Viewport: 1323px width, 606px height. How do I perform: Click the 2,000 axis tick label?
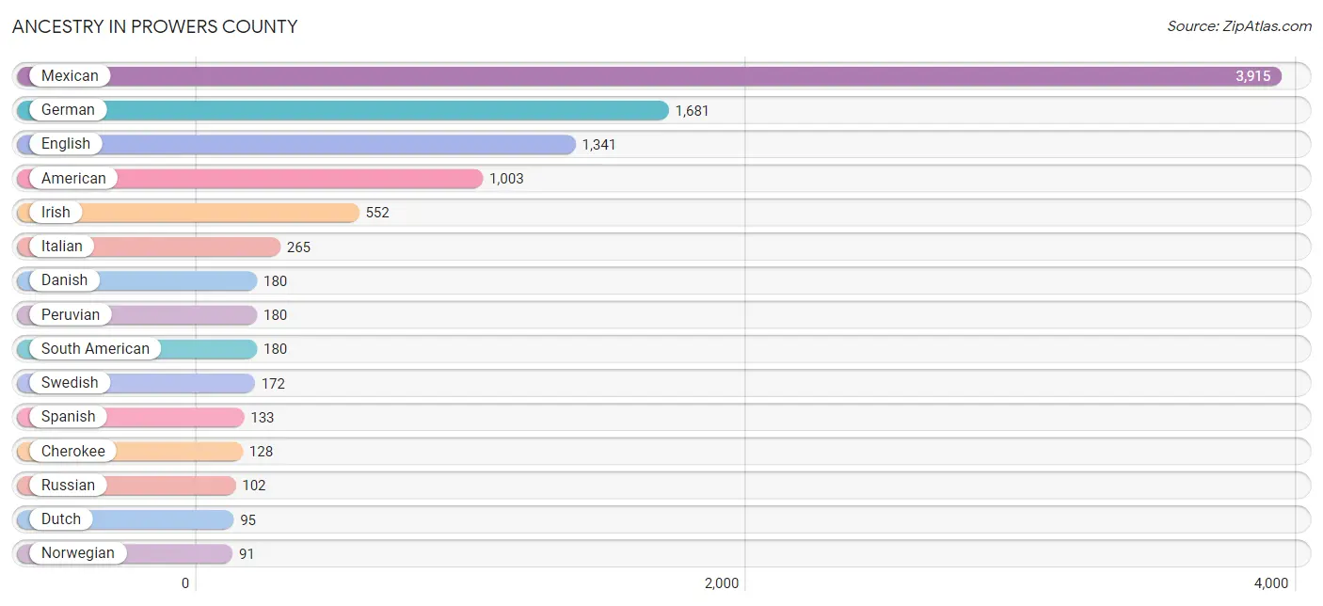[x=722, y=583]
